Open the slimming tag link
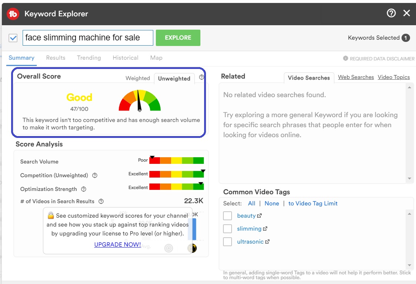416x284 pixels. coord(249,229)
